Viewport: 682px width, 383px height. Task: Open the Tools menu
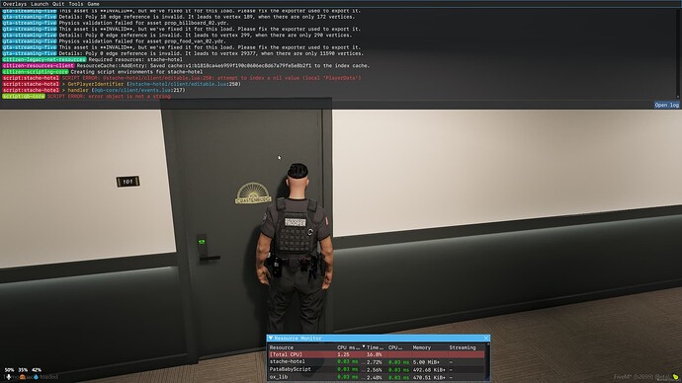pyautogui.click(x=76, y=4)
